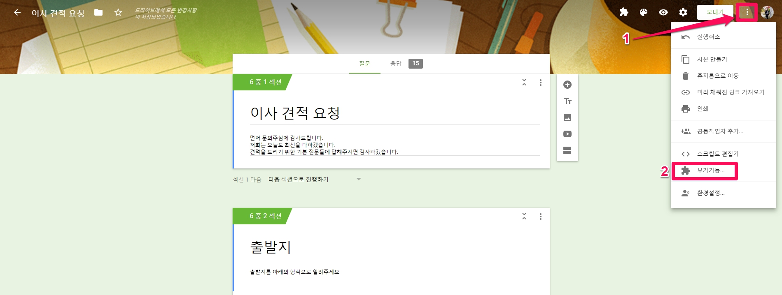
Task: Collapse section 1 with the chevron arrows
Action: [x=524, y=82]
